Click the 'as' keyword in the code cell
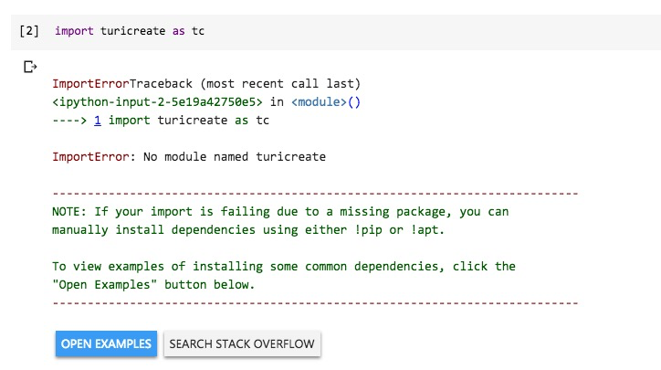The width and height of the screenshot is (661, 370). click(x=180, y=31)
